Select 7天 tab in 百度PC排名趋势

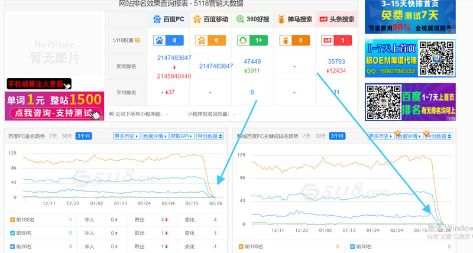pyautogui.click(x=53, y=136)
